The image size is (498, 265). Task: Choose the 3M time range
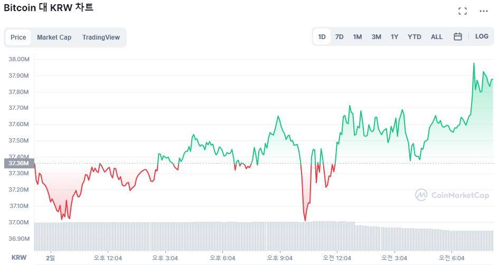click(376, 37)
